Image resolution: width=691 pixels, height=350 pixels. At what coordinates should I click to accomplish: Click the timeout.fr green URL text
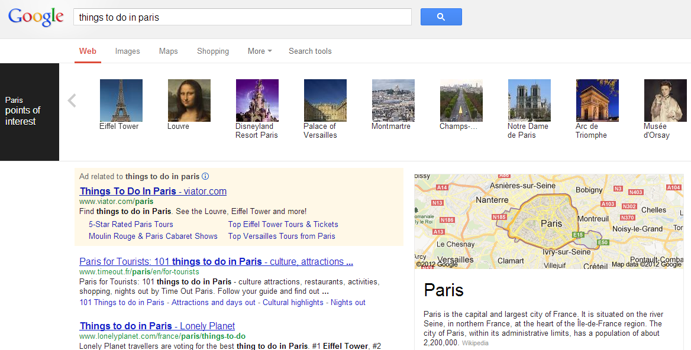139,271
